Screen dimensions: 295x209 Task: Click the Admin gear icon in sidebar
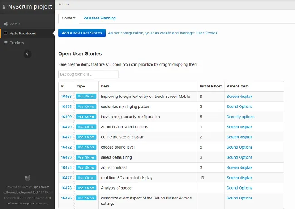(5, 24)
